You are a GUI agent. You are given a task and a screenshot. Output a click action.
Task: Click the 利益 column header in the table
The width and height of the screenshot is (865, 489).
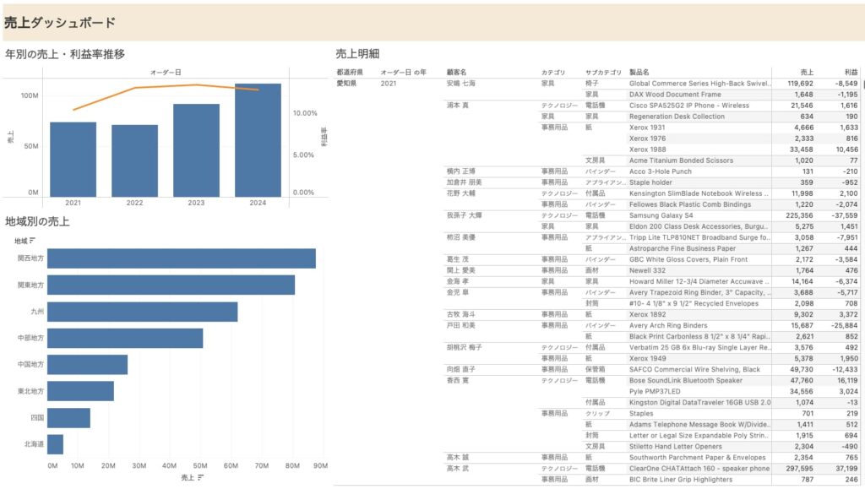tap(850, 73)
